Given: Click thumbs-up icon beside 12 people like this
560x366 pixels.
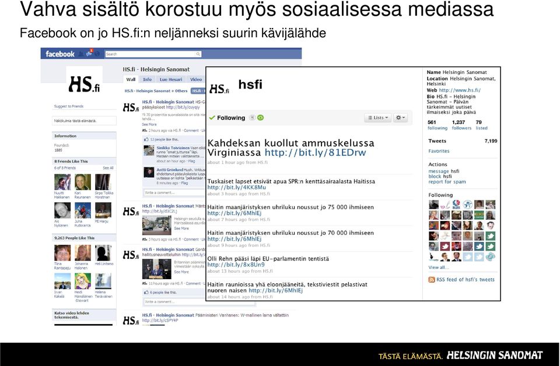Looking at the screenshot, I should tap(146, 139).
